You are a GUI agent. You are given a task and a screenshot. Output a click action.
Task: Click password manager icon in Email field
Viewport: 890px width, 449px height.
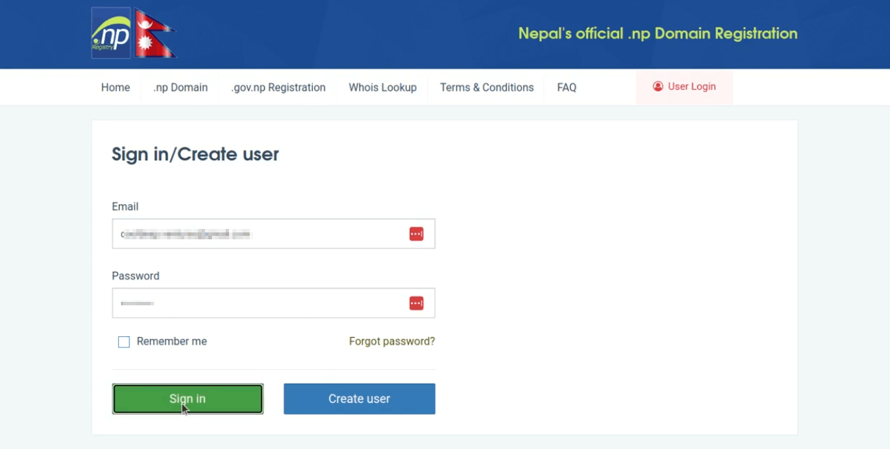416,234
